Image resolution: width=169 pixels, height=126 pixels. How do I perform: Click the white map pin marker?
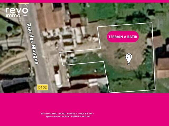129,59
